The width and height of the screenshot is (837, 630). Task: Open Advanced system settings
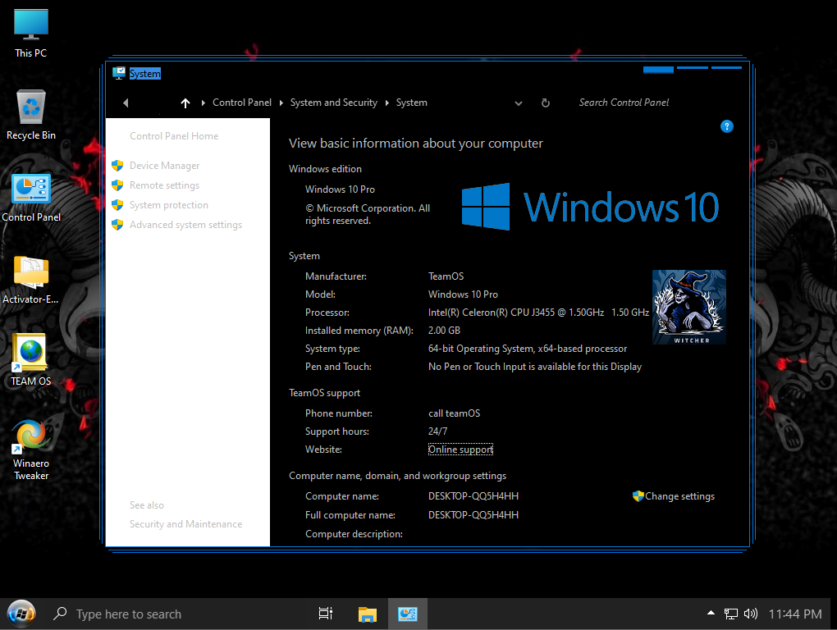pyautogui.click(x=185, y=225)
